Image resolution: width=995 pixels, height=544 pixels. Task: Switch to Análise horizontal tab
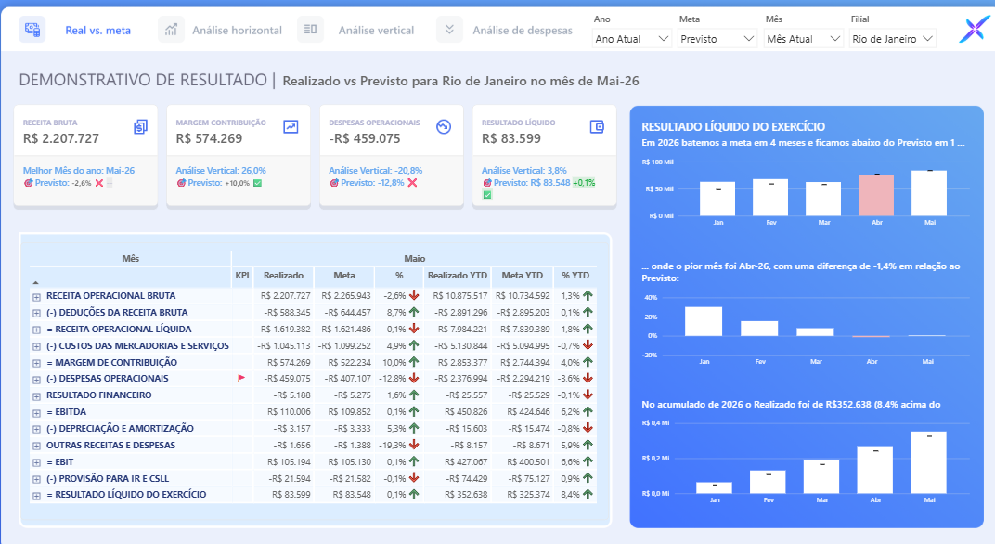(238, 30)
